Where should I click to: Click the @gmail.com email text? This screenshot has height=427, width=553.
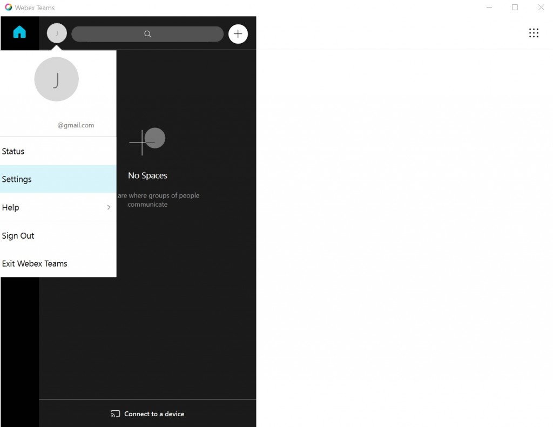pyautogui.click(x=76, y=125)
